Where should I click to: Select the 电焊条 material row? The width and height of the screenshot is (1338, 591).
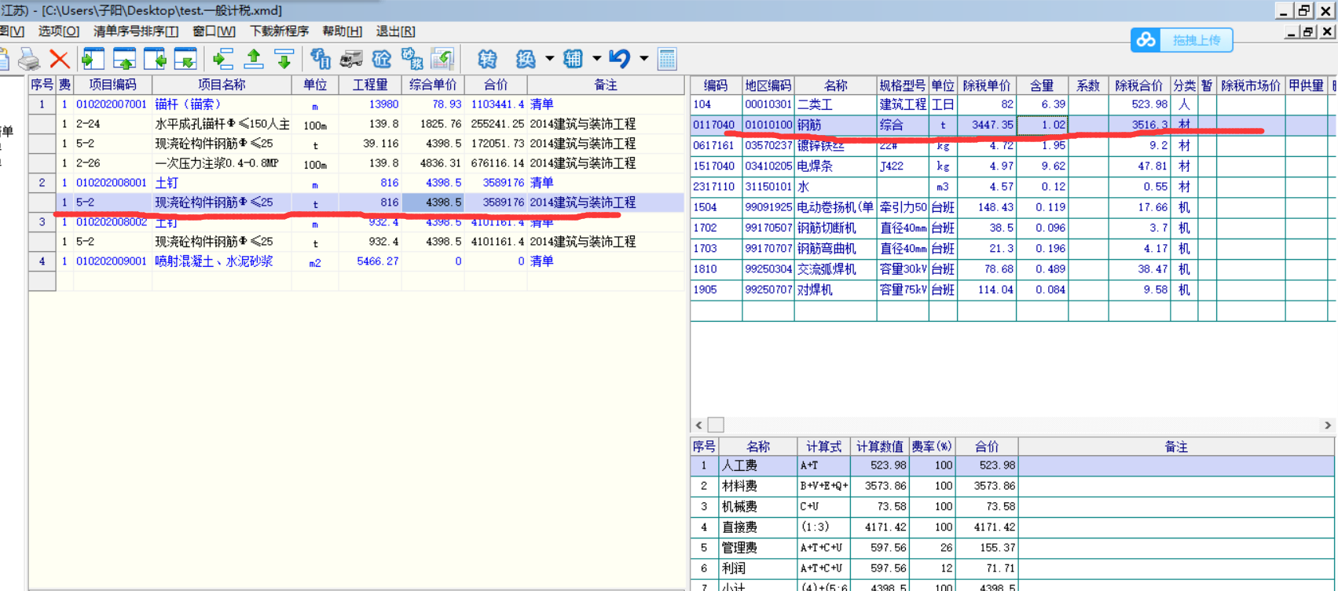(1013, 166)
